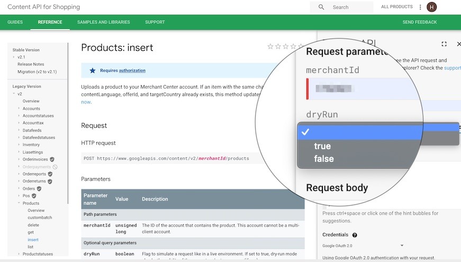
Task: Open Datafeedstatuses in the sidebar
Action: point(39,137)
